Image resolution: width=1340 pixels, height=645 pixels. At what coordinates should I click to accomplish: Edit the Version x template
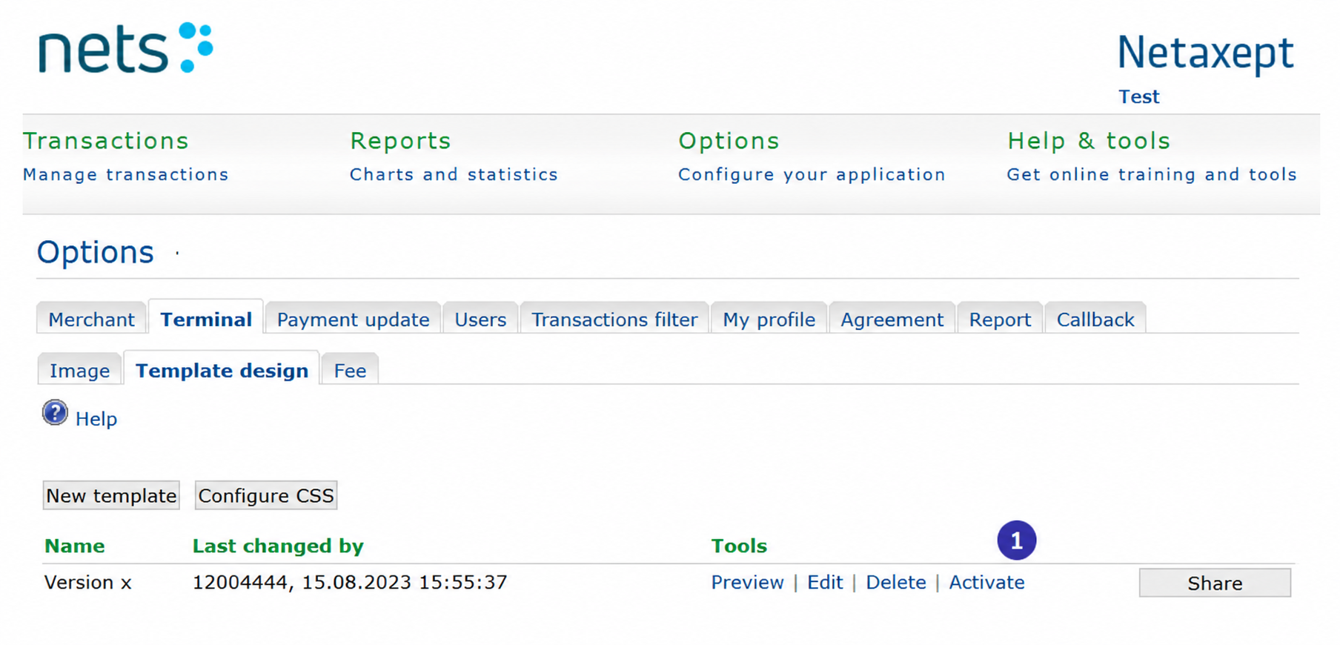[x=825, y=582]
